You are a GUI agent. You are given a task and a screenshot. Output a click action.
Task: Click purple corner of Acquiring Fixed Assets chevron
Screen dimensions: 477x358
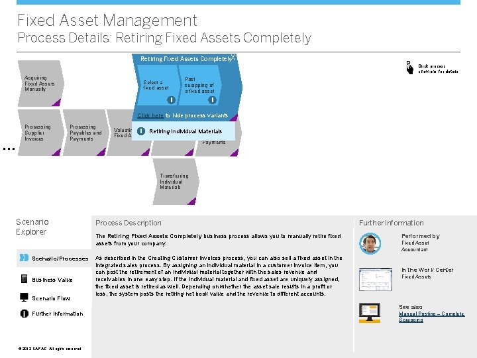click(57, 103)
